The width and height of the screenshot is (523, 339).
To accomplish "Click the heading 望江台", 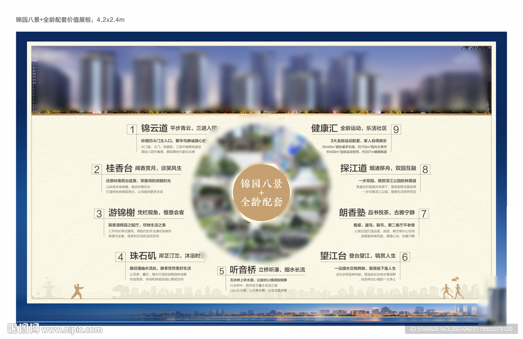I will (x=333, y=256).
